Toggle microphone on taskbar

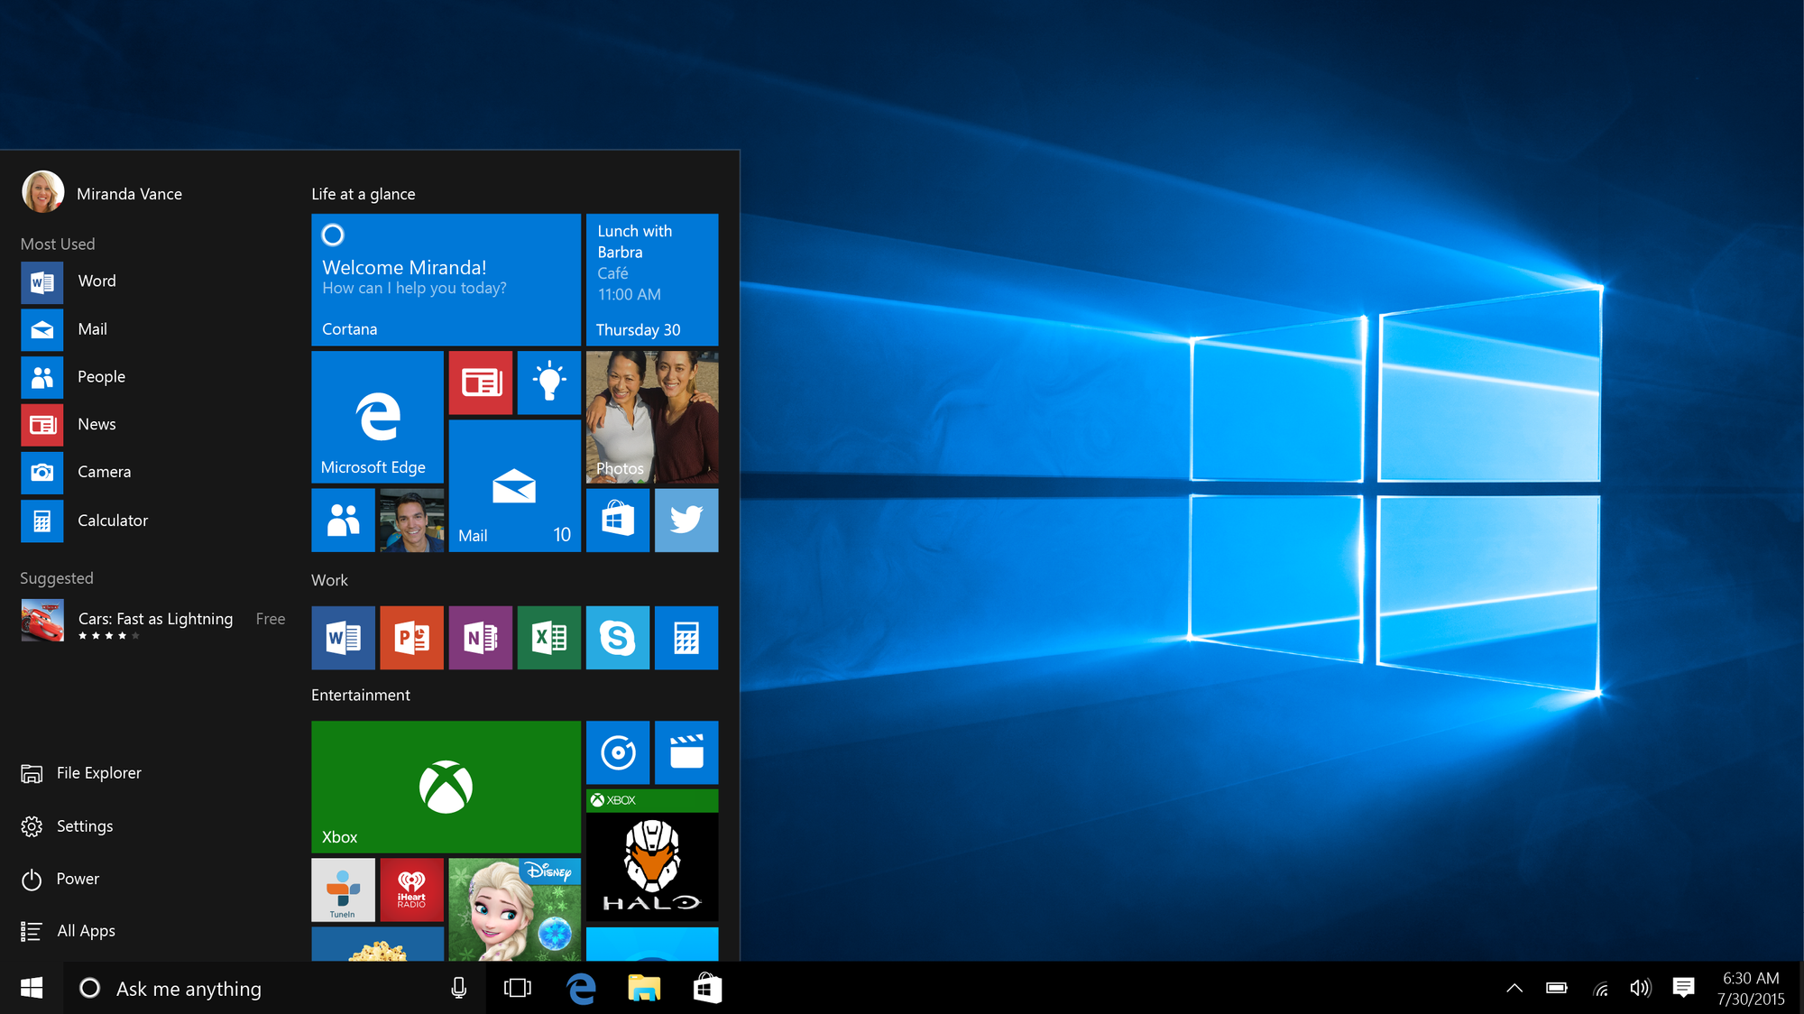pyautogui.click(x=460, y=987)
